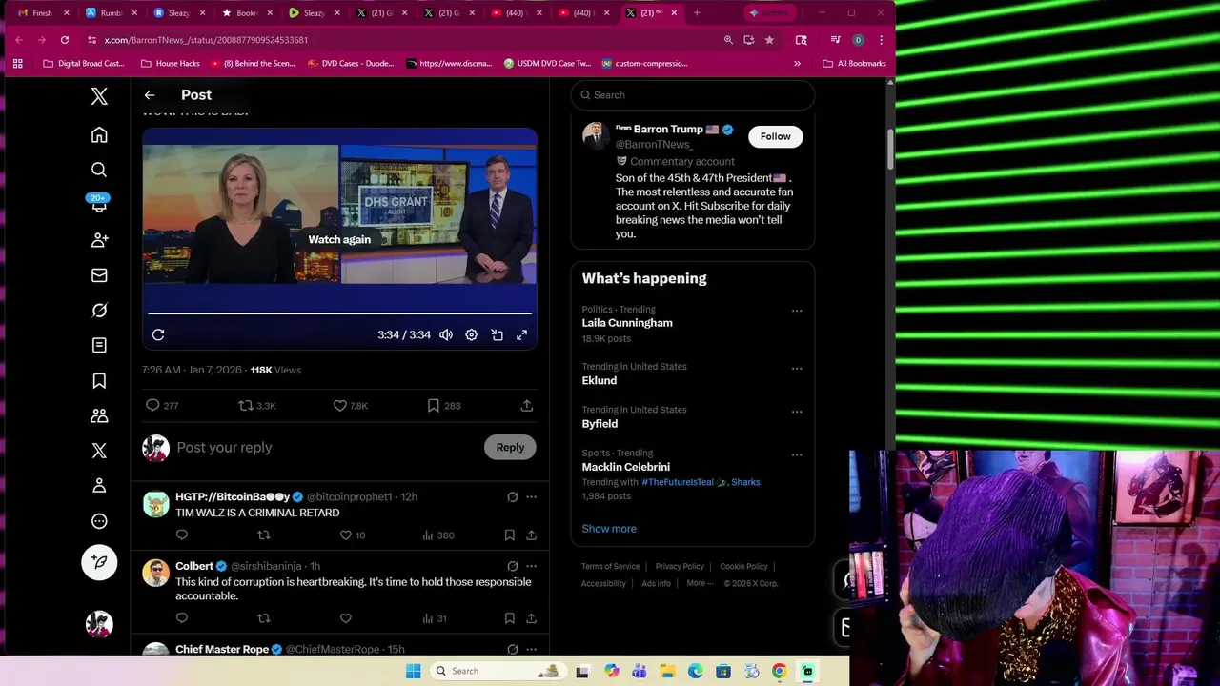Repost the post showing 3.3K reposts
Viewport: 1220px width, 686px height.
point(257,406)
